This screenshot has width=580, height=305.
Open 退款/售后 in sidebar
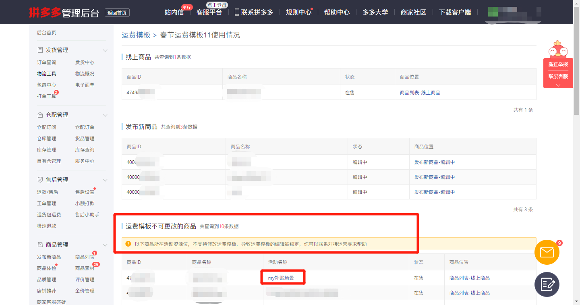pos(48,192)
